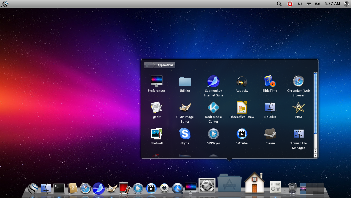Image resolution: width=351 pixels, height=198 pixels.
Task: Launch SMPlayer from the dock
Action: pos(138,188)
